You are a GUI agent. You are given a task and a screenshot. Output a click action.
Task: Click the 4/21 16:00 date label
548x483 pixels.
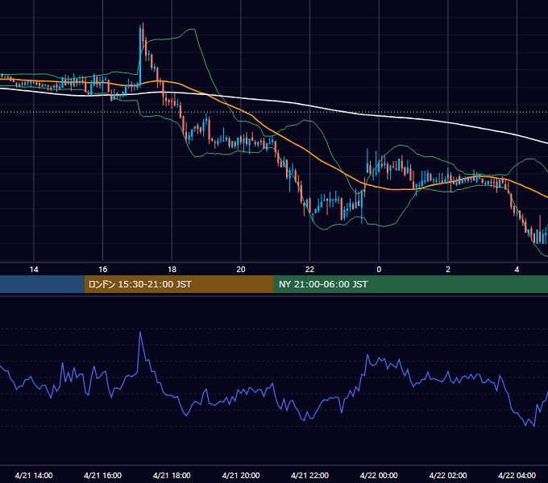click(x=103, y=475)
